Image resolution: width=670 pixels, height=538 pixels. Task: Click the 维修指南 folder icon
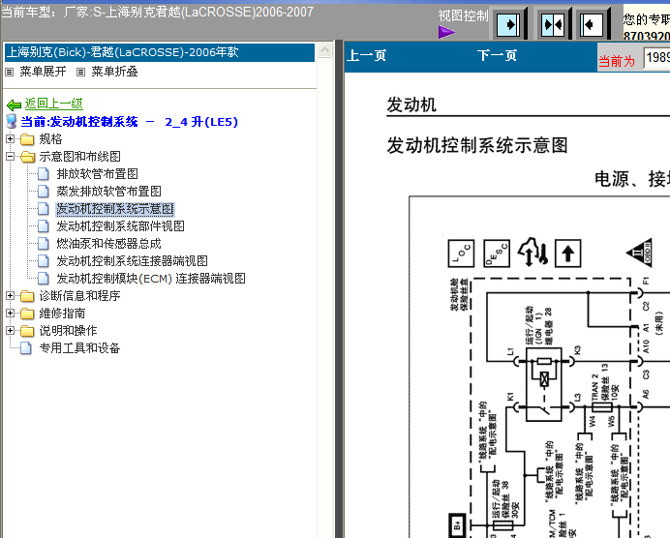(27, 314)
